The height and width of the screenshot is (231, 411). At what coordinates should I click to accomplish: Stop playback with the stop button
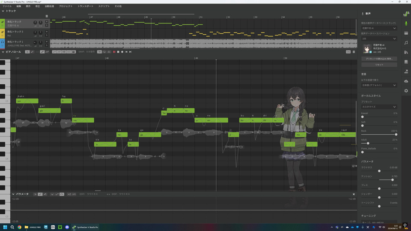[118, 52]
